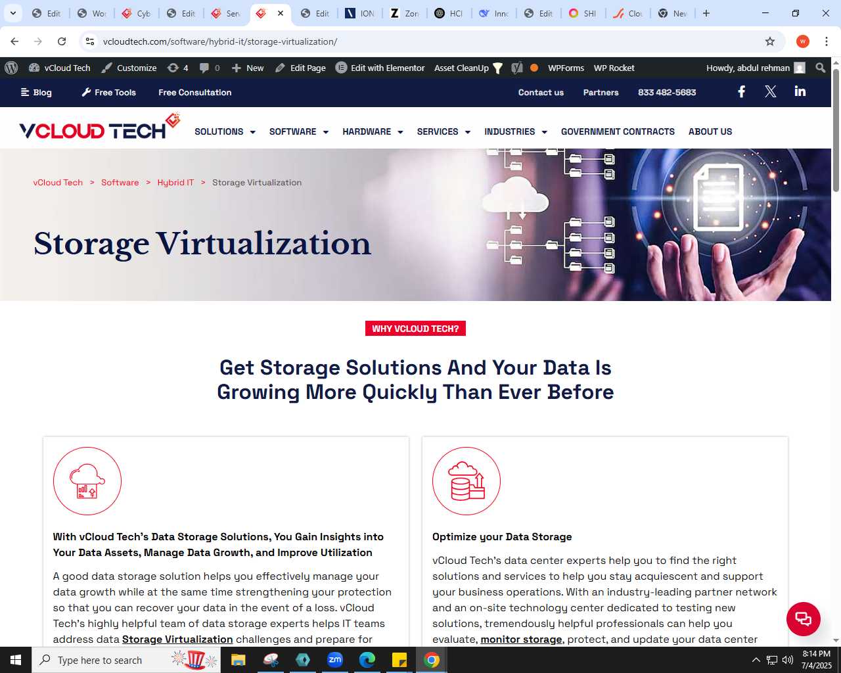Screen dimensions: 841x673
Task: Switch to the SHI browser tab
Action: (x=582, y=13)
